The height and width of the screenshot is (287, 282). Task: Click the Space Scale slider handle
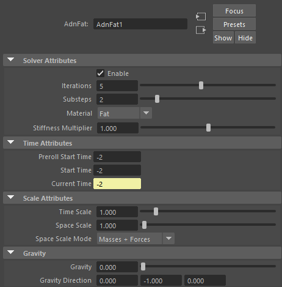point(144,225)
